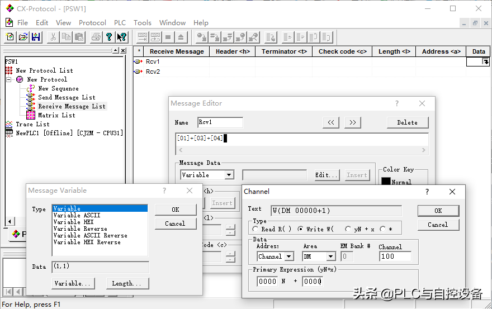
Task: Click the Open file toolbar icon
Action: [23, 37]
